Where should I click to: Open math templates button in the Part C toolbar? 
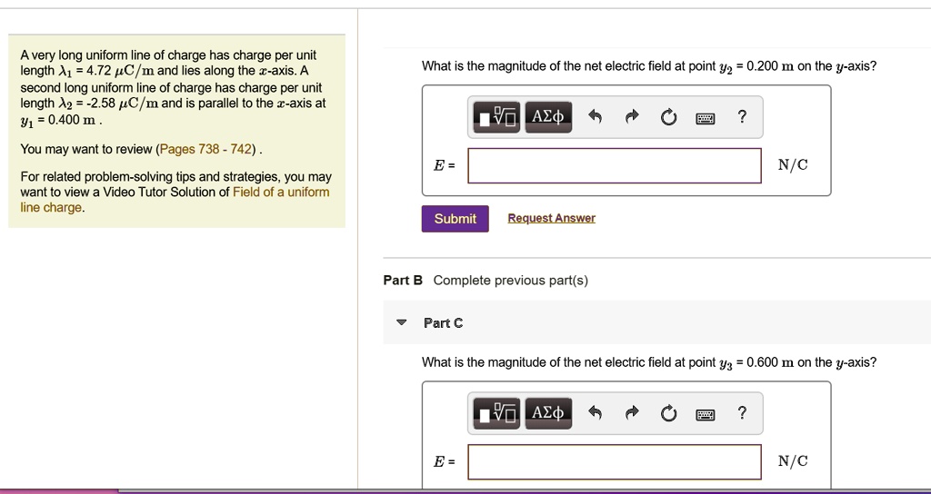[x=496, y=414]
